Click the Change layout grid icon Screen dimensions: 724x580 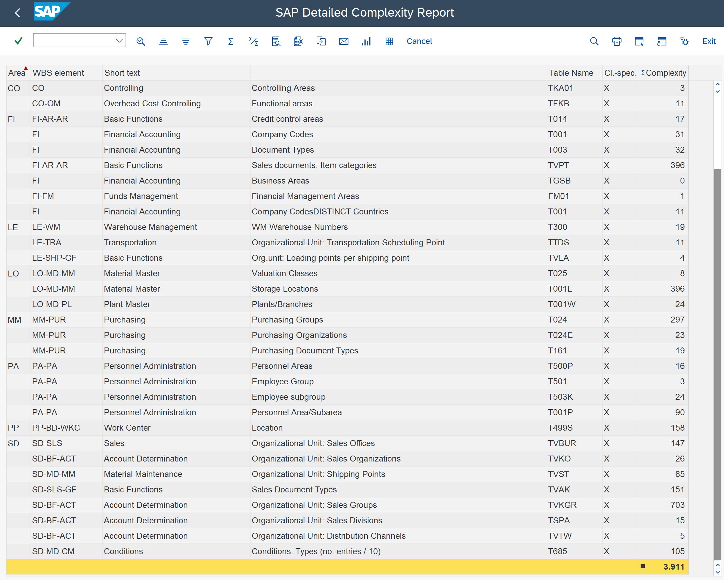tap(389, 41)
